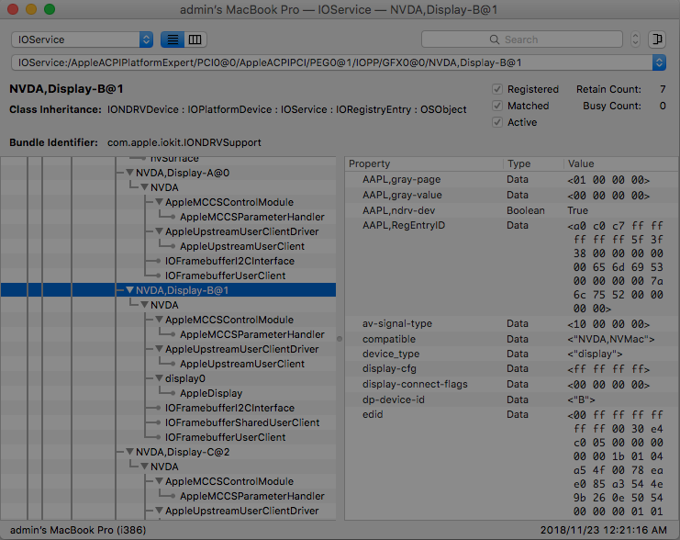Viewport: 680px width, 540px height.
Task: Select IOFramebufferUserClient under Display-A@0
Action: pos(225,276)
